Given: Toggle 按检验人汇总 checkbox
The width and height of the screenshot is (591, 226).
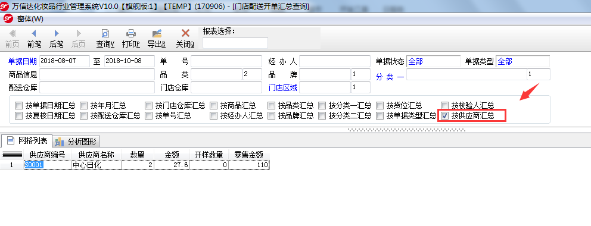Looking at the screenshot, I should pos(445,105).
